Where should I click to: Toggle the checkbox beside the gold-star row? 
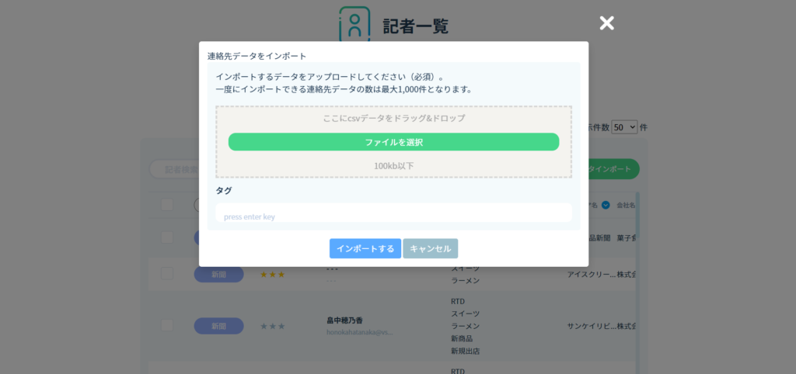point(167,273)
